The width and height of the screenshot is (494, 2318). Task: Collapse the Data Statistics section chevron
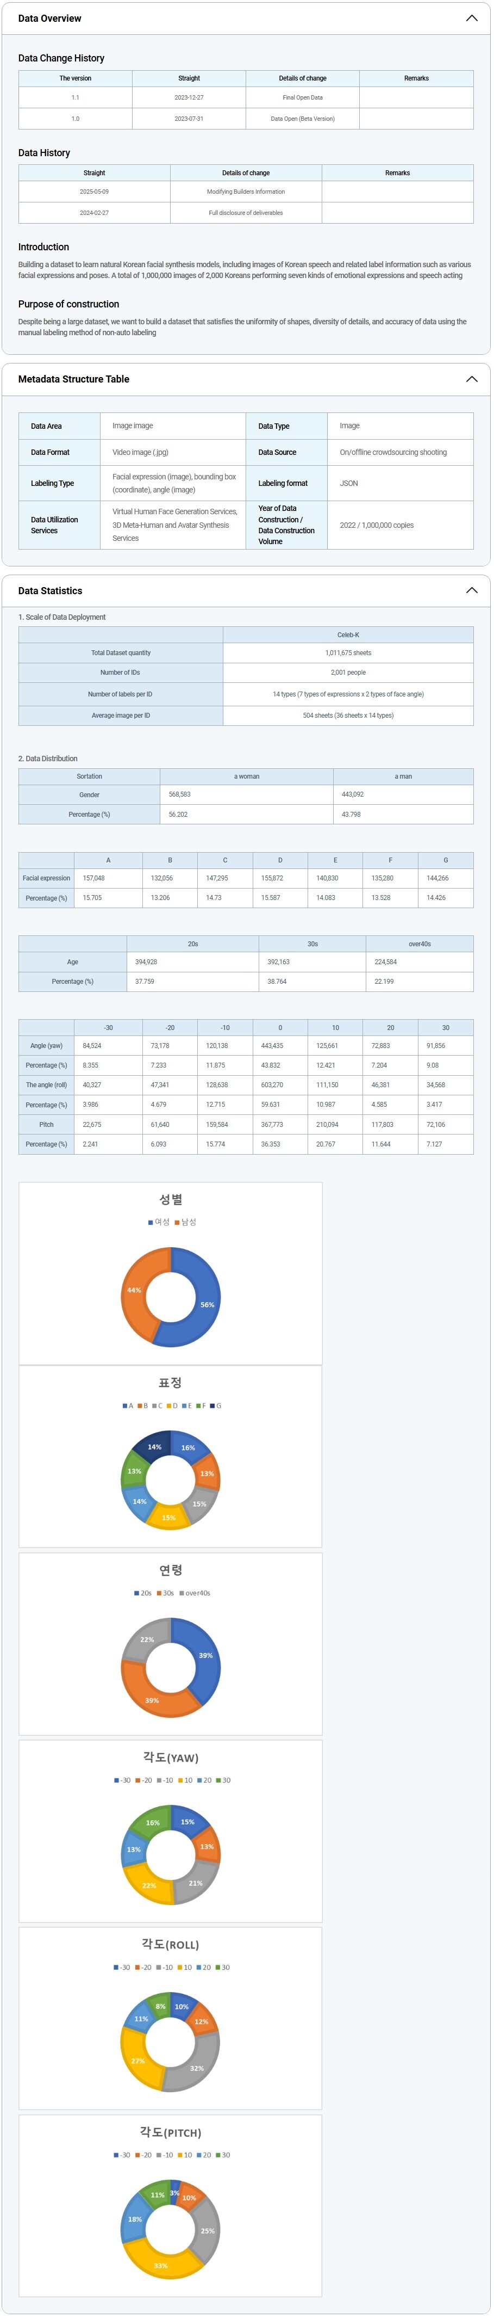(471, 590)
